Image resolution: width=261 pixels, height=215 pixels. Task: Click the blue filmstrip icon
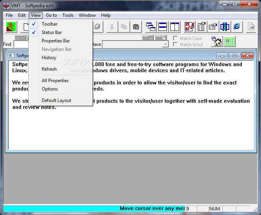point(225,27)
